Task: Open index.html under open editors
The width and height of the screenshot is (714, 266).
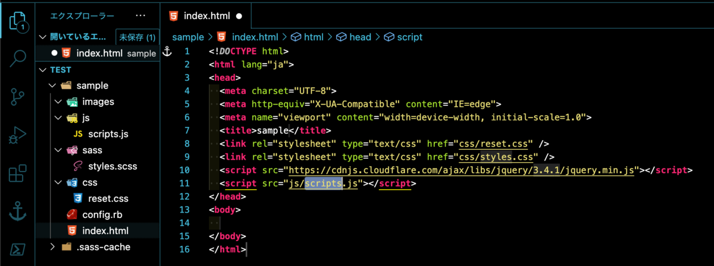Action: click(x=98, y=53)
